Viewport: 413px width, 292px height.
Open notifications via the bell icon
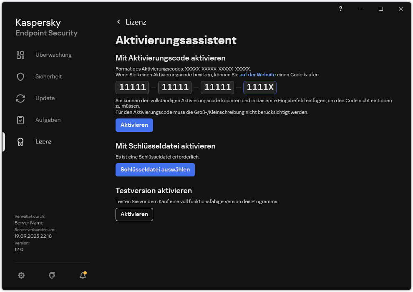coord(82,275)
